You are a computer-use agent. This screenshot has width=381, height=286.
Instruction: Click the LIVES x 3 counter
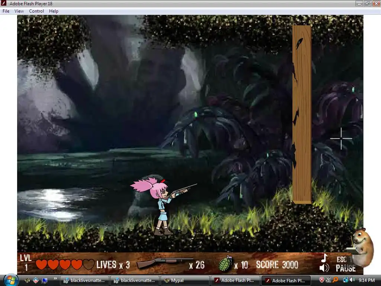pos(113,265)
